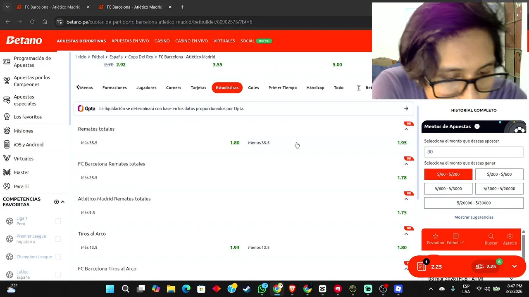The width and height of the screenshot is (529, 297).
Task: Select the S/20000 - S/30000 win range
Action: coord(474,203)
